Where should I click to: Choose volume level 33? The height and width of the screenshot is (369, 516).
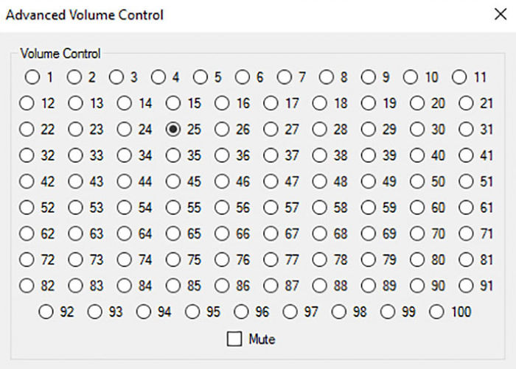click(76, 155)
